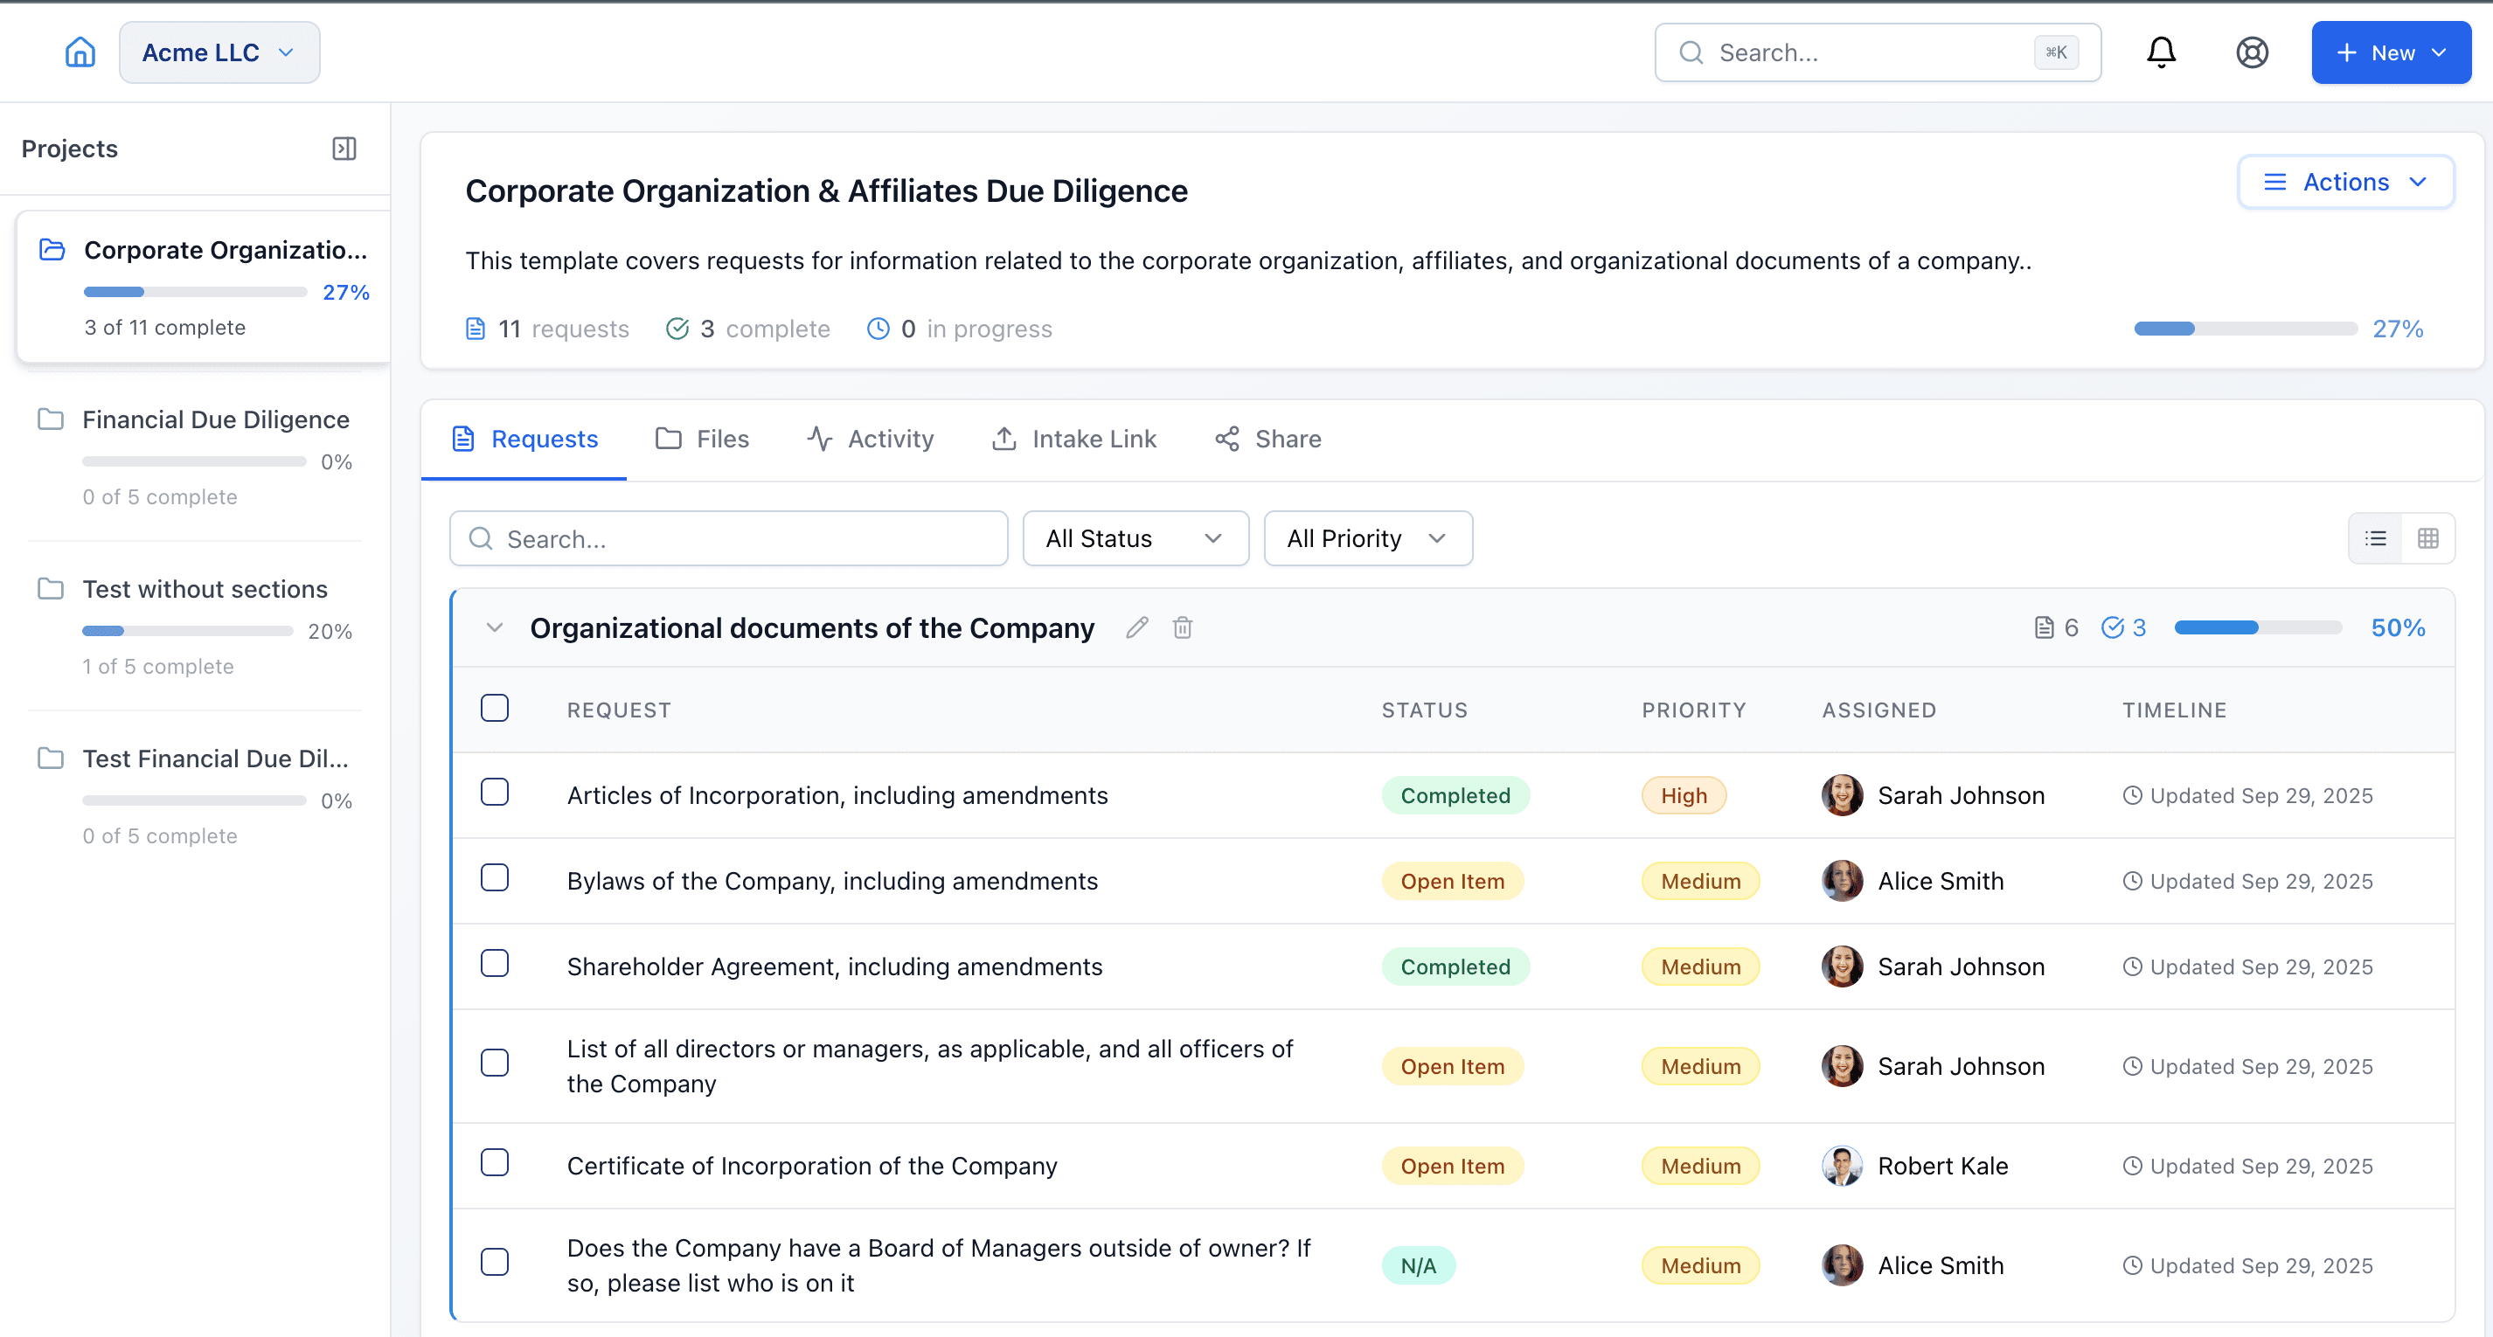Click the user profile icon

2252,52
